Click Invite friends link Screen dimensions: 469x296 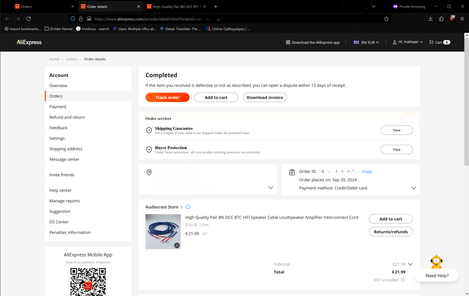[62, 175]
